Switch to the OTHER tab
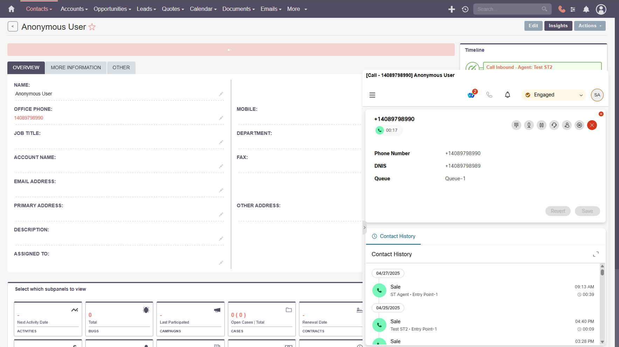Screen dimensions: 619x347 click(x=121, y=68)
